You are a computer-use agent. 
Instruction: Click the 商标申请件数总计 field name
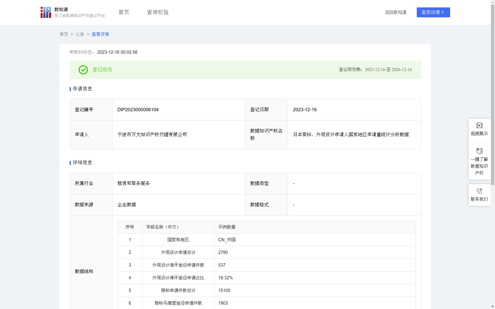coord(178,290)
